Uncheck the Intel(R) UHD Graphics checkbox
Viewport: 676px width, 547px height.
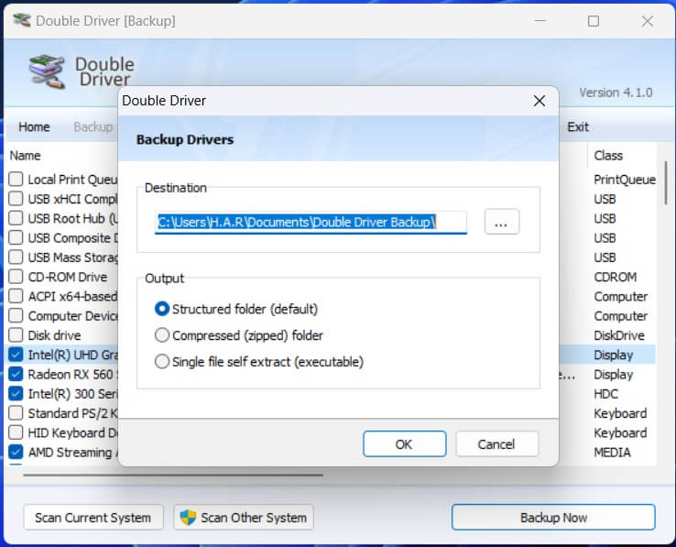(16, 355)
